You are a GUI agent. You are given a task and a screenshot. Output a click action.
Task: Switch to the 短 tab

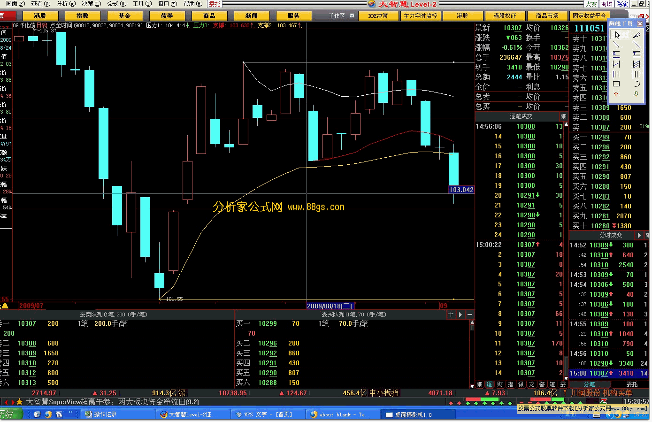coord(552,384)
